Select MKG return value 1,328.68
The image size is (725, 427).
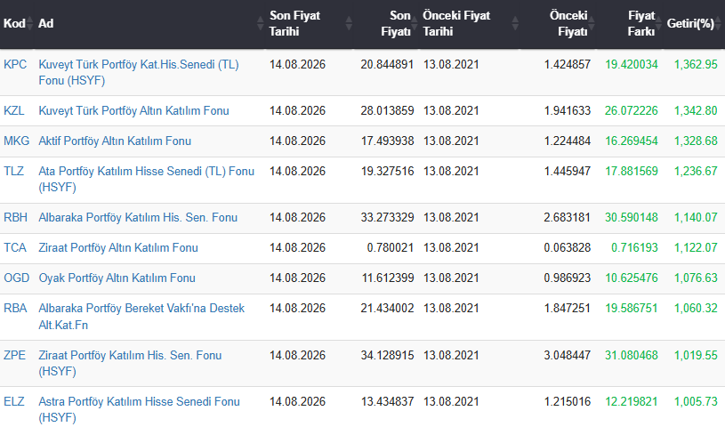[696, 141]
